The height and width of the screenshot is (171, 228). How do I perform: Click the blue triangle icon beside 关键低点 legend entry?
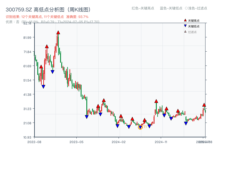pos(185,25)
